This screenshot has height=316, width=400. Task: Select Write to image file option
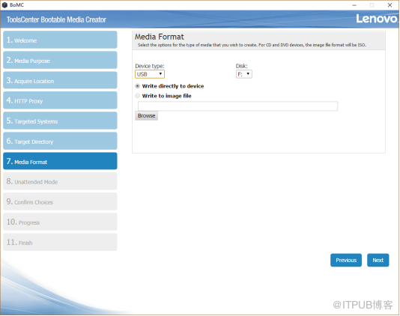coord(138,96)
